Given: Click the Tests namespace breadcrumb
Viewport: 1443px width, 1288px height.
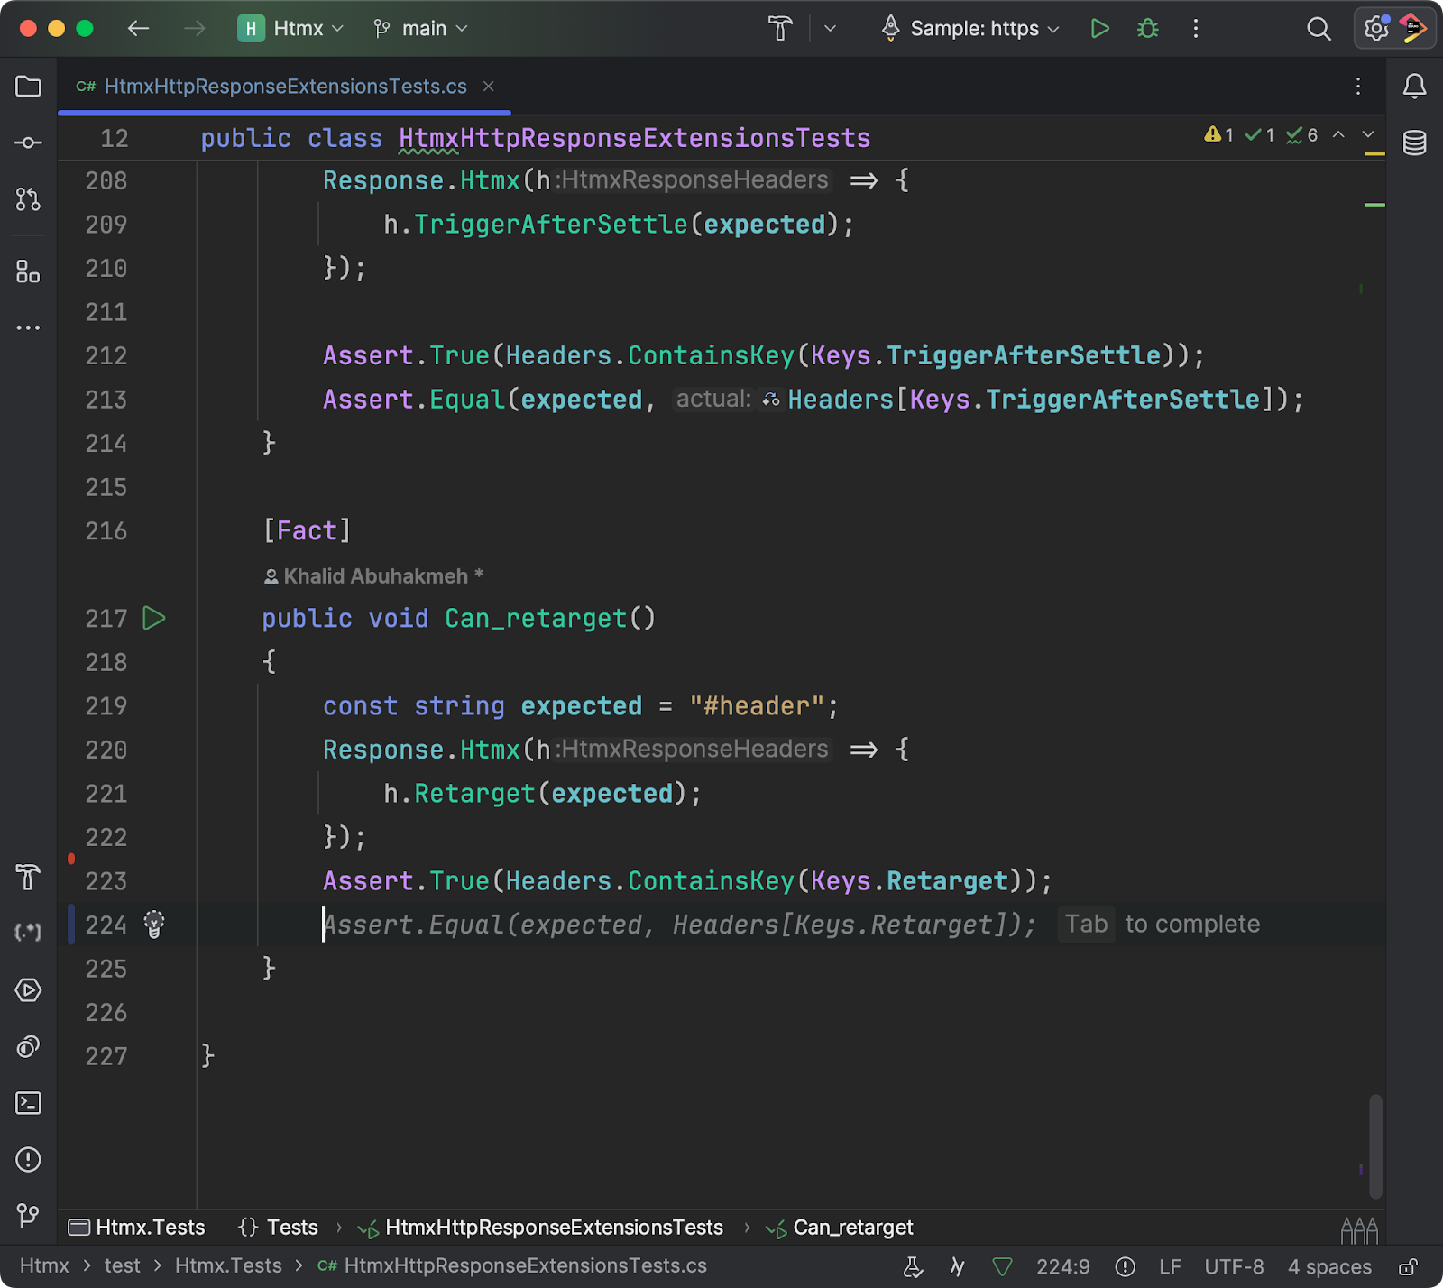Looking at the screenshot, I should point(278,1228).
